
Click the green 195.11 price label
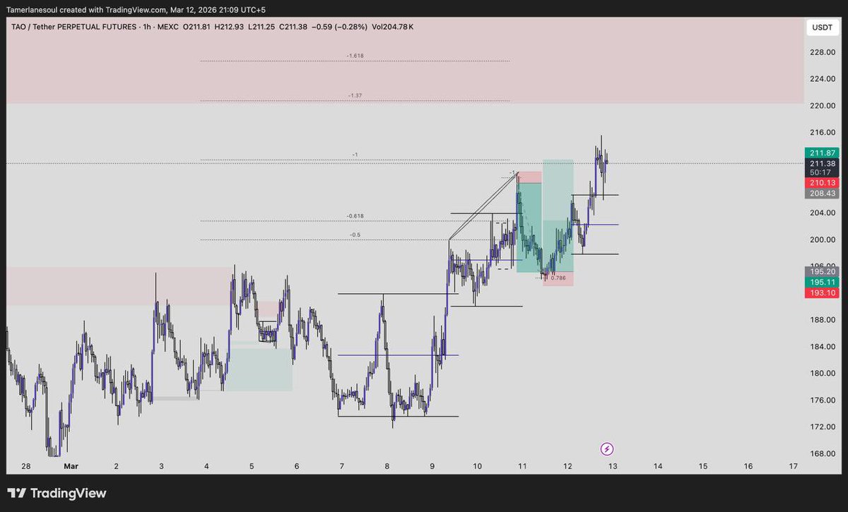coord(822,282)
